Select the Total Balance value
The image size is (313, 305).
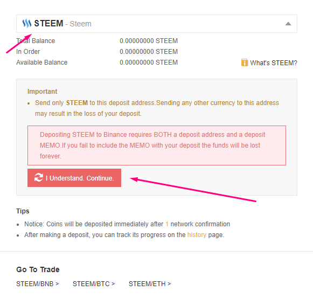[149, 41]
